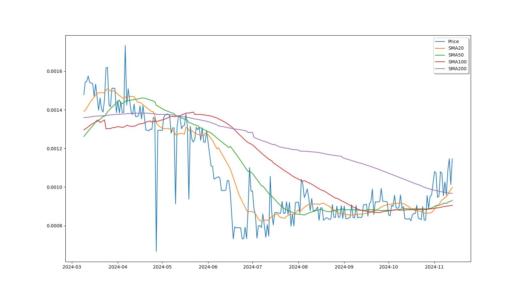Viewport: 523px width, 294px height.
Task: Click the 2024-05 x-axis label
Action: click(x=162, y=267)
